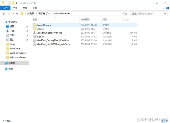Screen dimensions: 170x123
Task: Select the Engine folder
Action: point(40,29)
